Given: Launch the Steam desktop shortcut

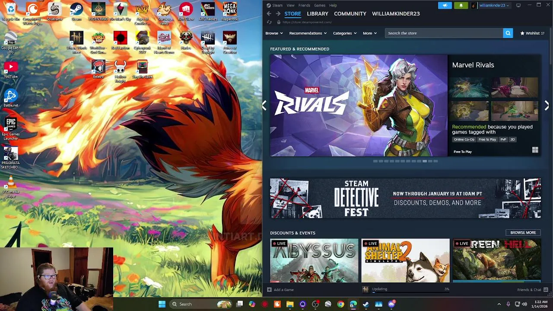Looking at the screenshot, I should coord(76,12).
